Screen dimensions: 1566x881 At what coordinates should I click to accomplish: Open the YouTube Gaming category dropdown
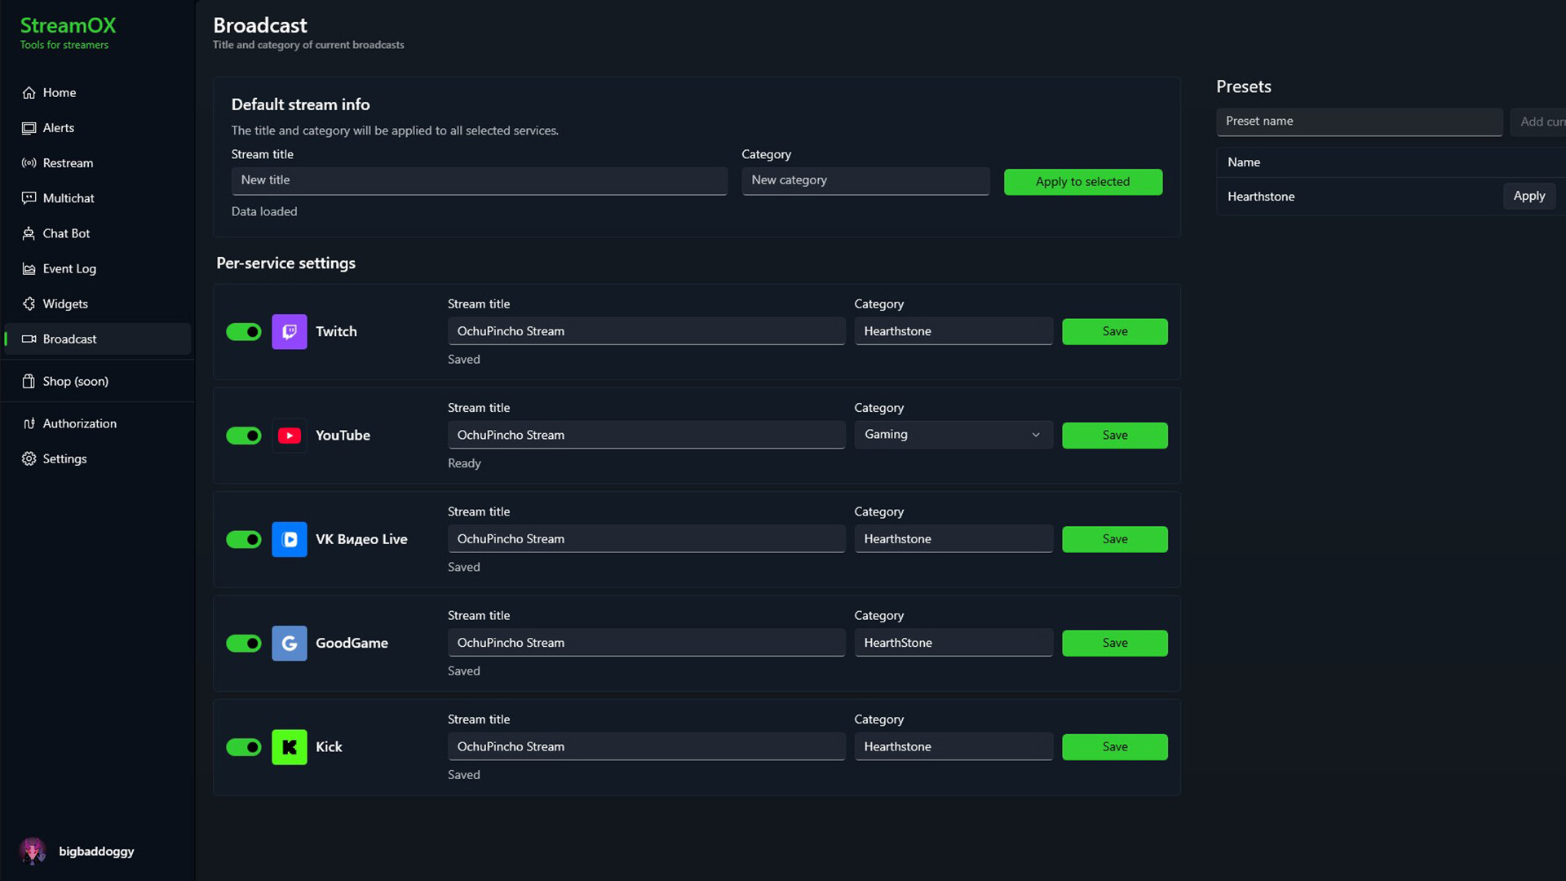coord(953,435)
